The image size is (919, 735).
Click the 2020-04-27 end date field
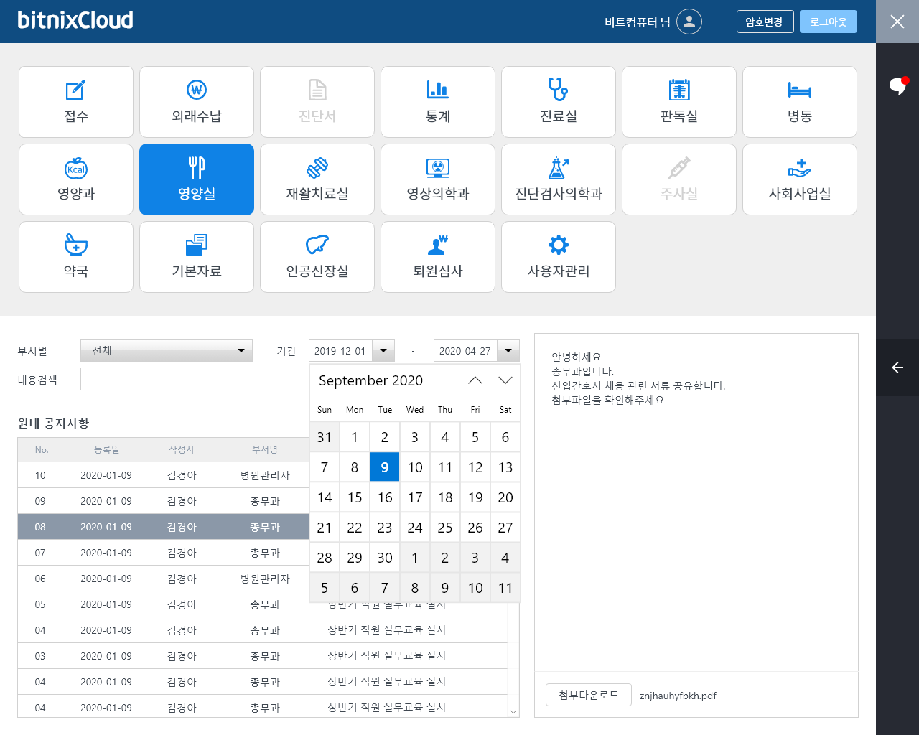point(466,351)
